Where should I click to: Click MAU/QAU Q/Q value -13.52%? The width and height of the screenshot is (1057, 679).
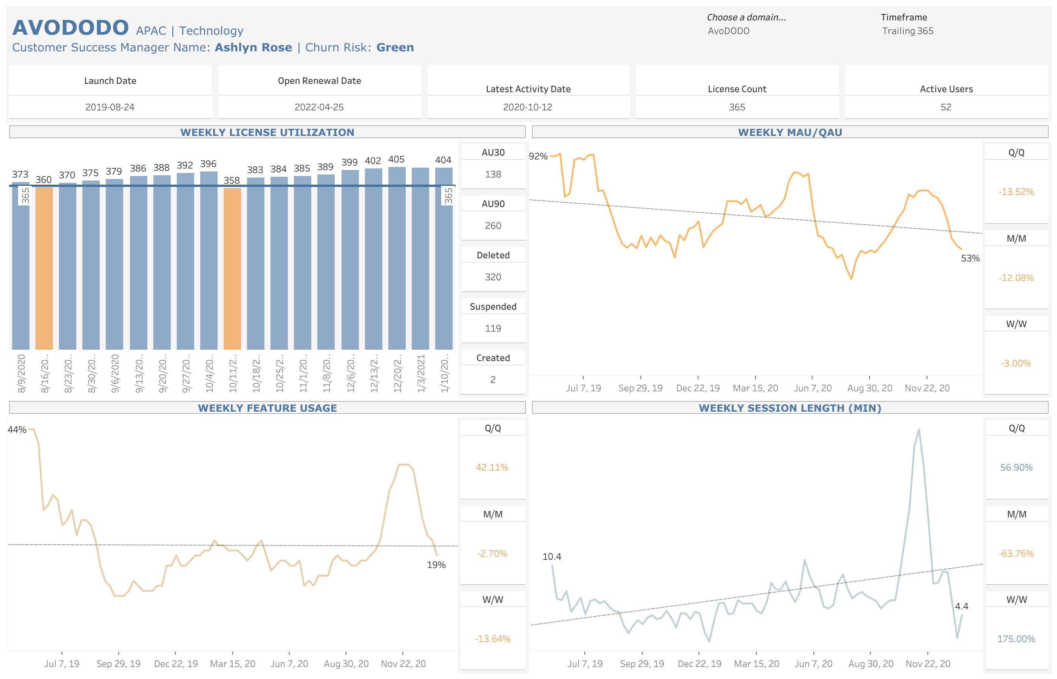(1017, 192)
